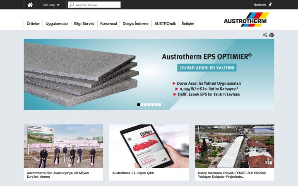Open Kuzey marmara Otoyolu U48 Köprüsü article
The height and width of the screenshot is (186, 298).
[232, 174]
